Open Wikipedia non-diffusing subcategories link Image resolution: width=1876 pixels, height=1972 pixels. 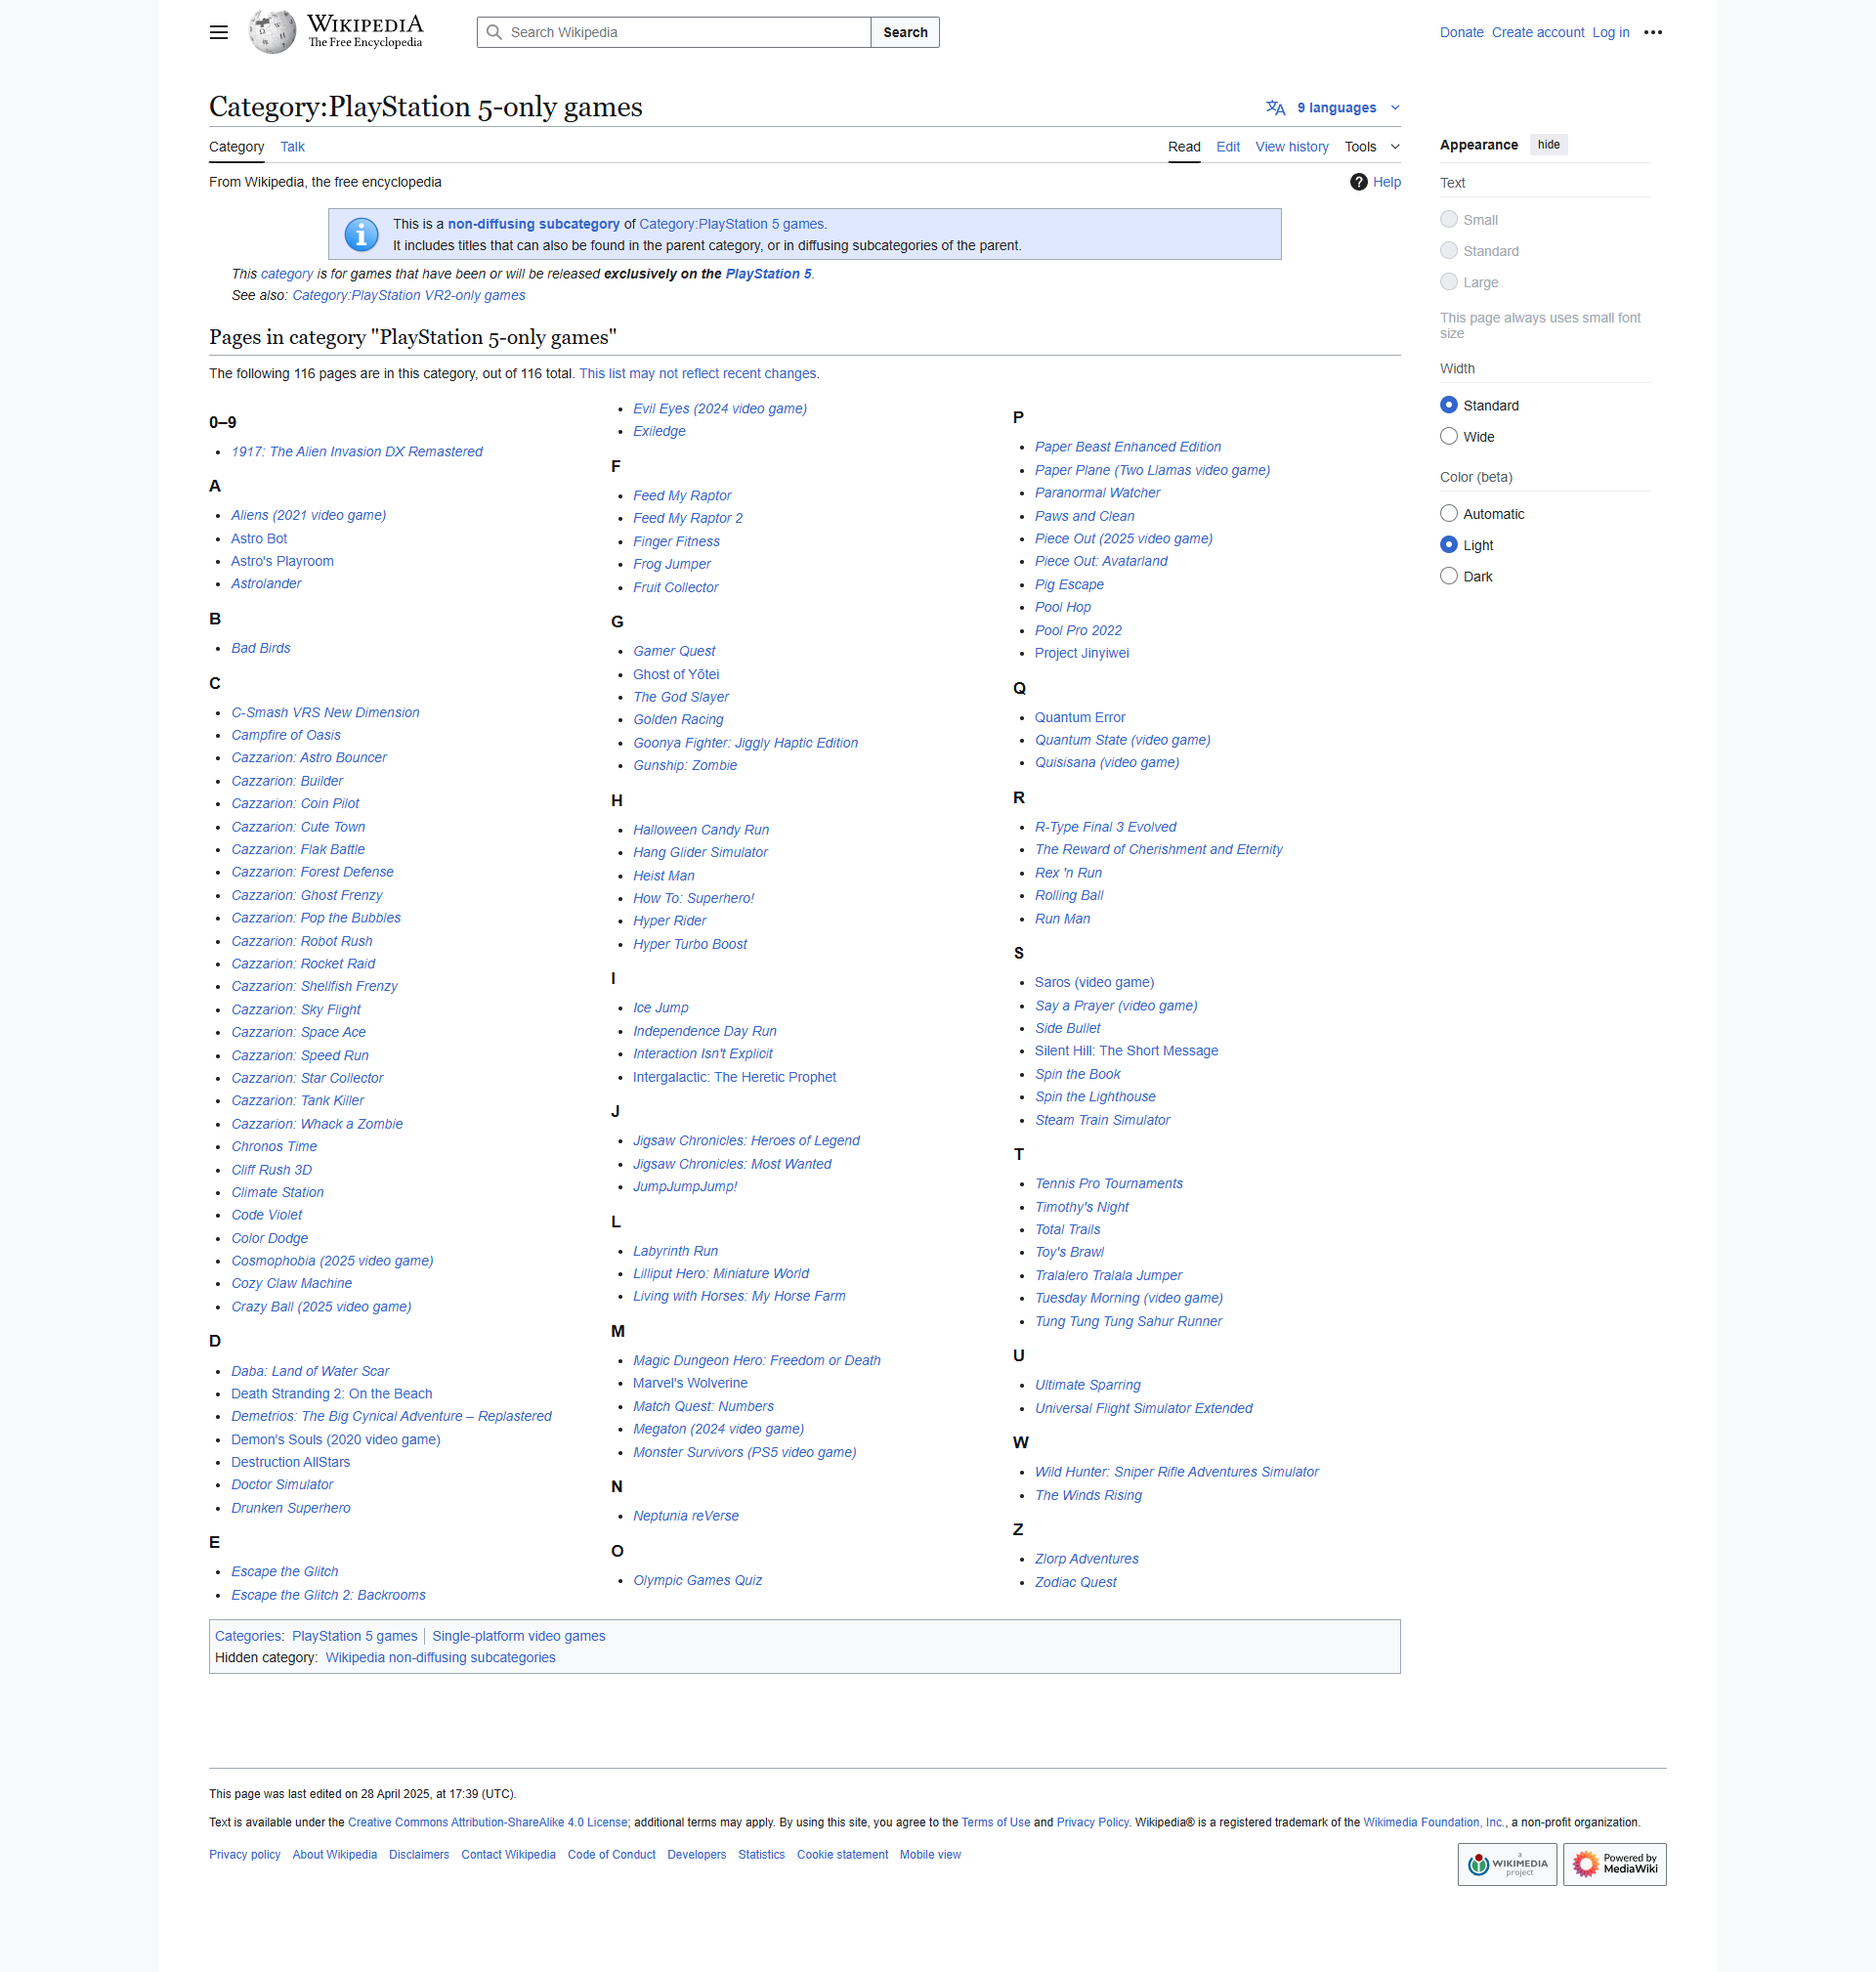coord(440,1657)
